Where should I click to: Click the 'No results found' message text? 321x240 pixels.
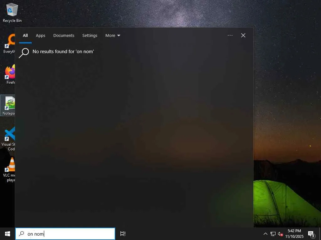(x=63, y=52)
